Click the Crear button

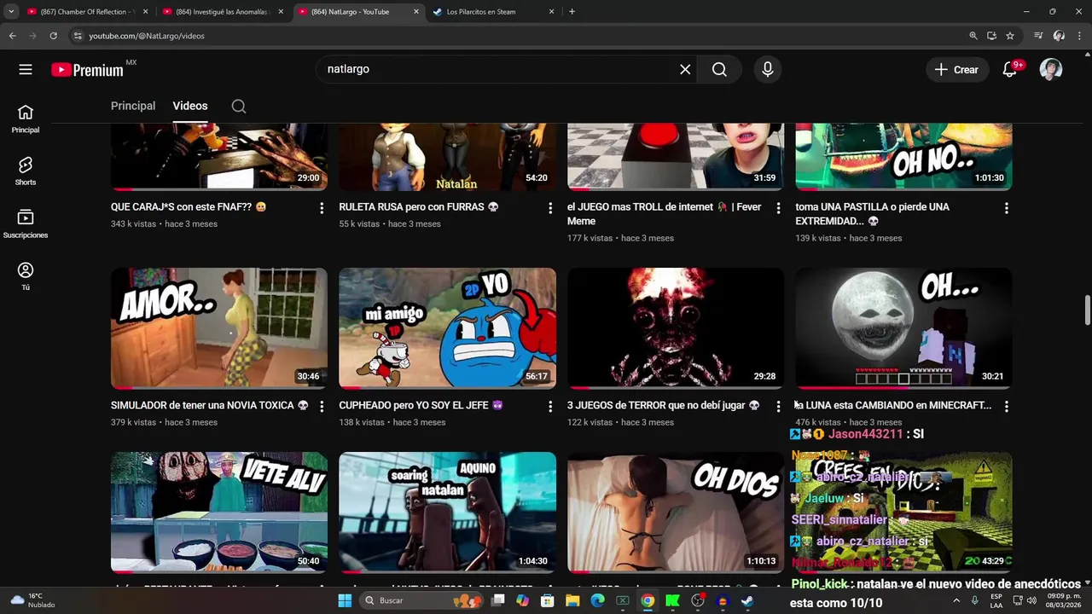[x=957, y=70]
